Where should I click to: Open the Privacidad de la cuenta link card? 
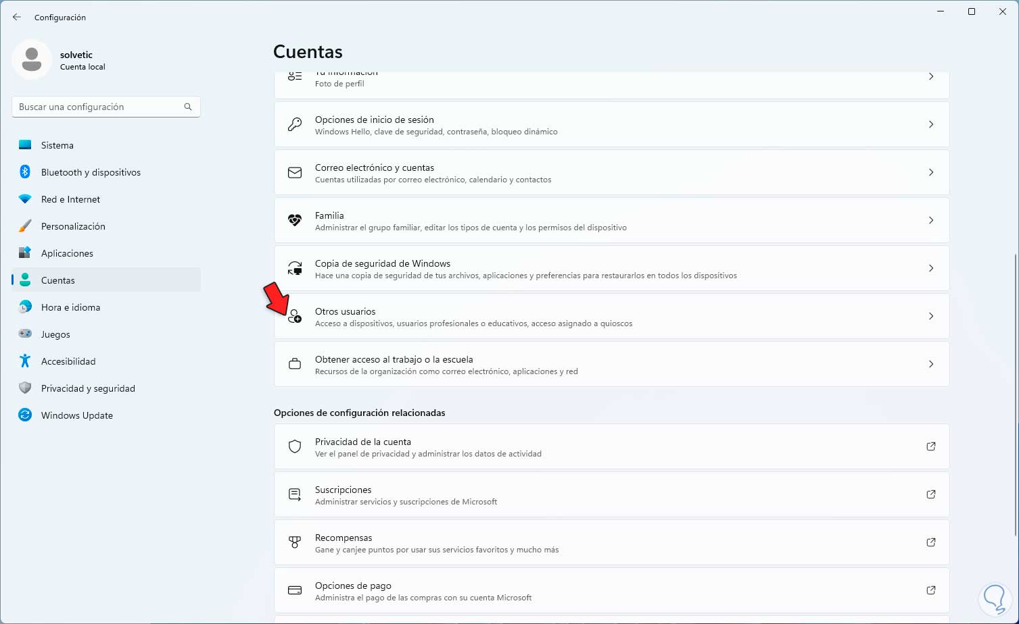tap(611, 447)
